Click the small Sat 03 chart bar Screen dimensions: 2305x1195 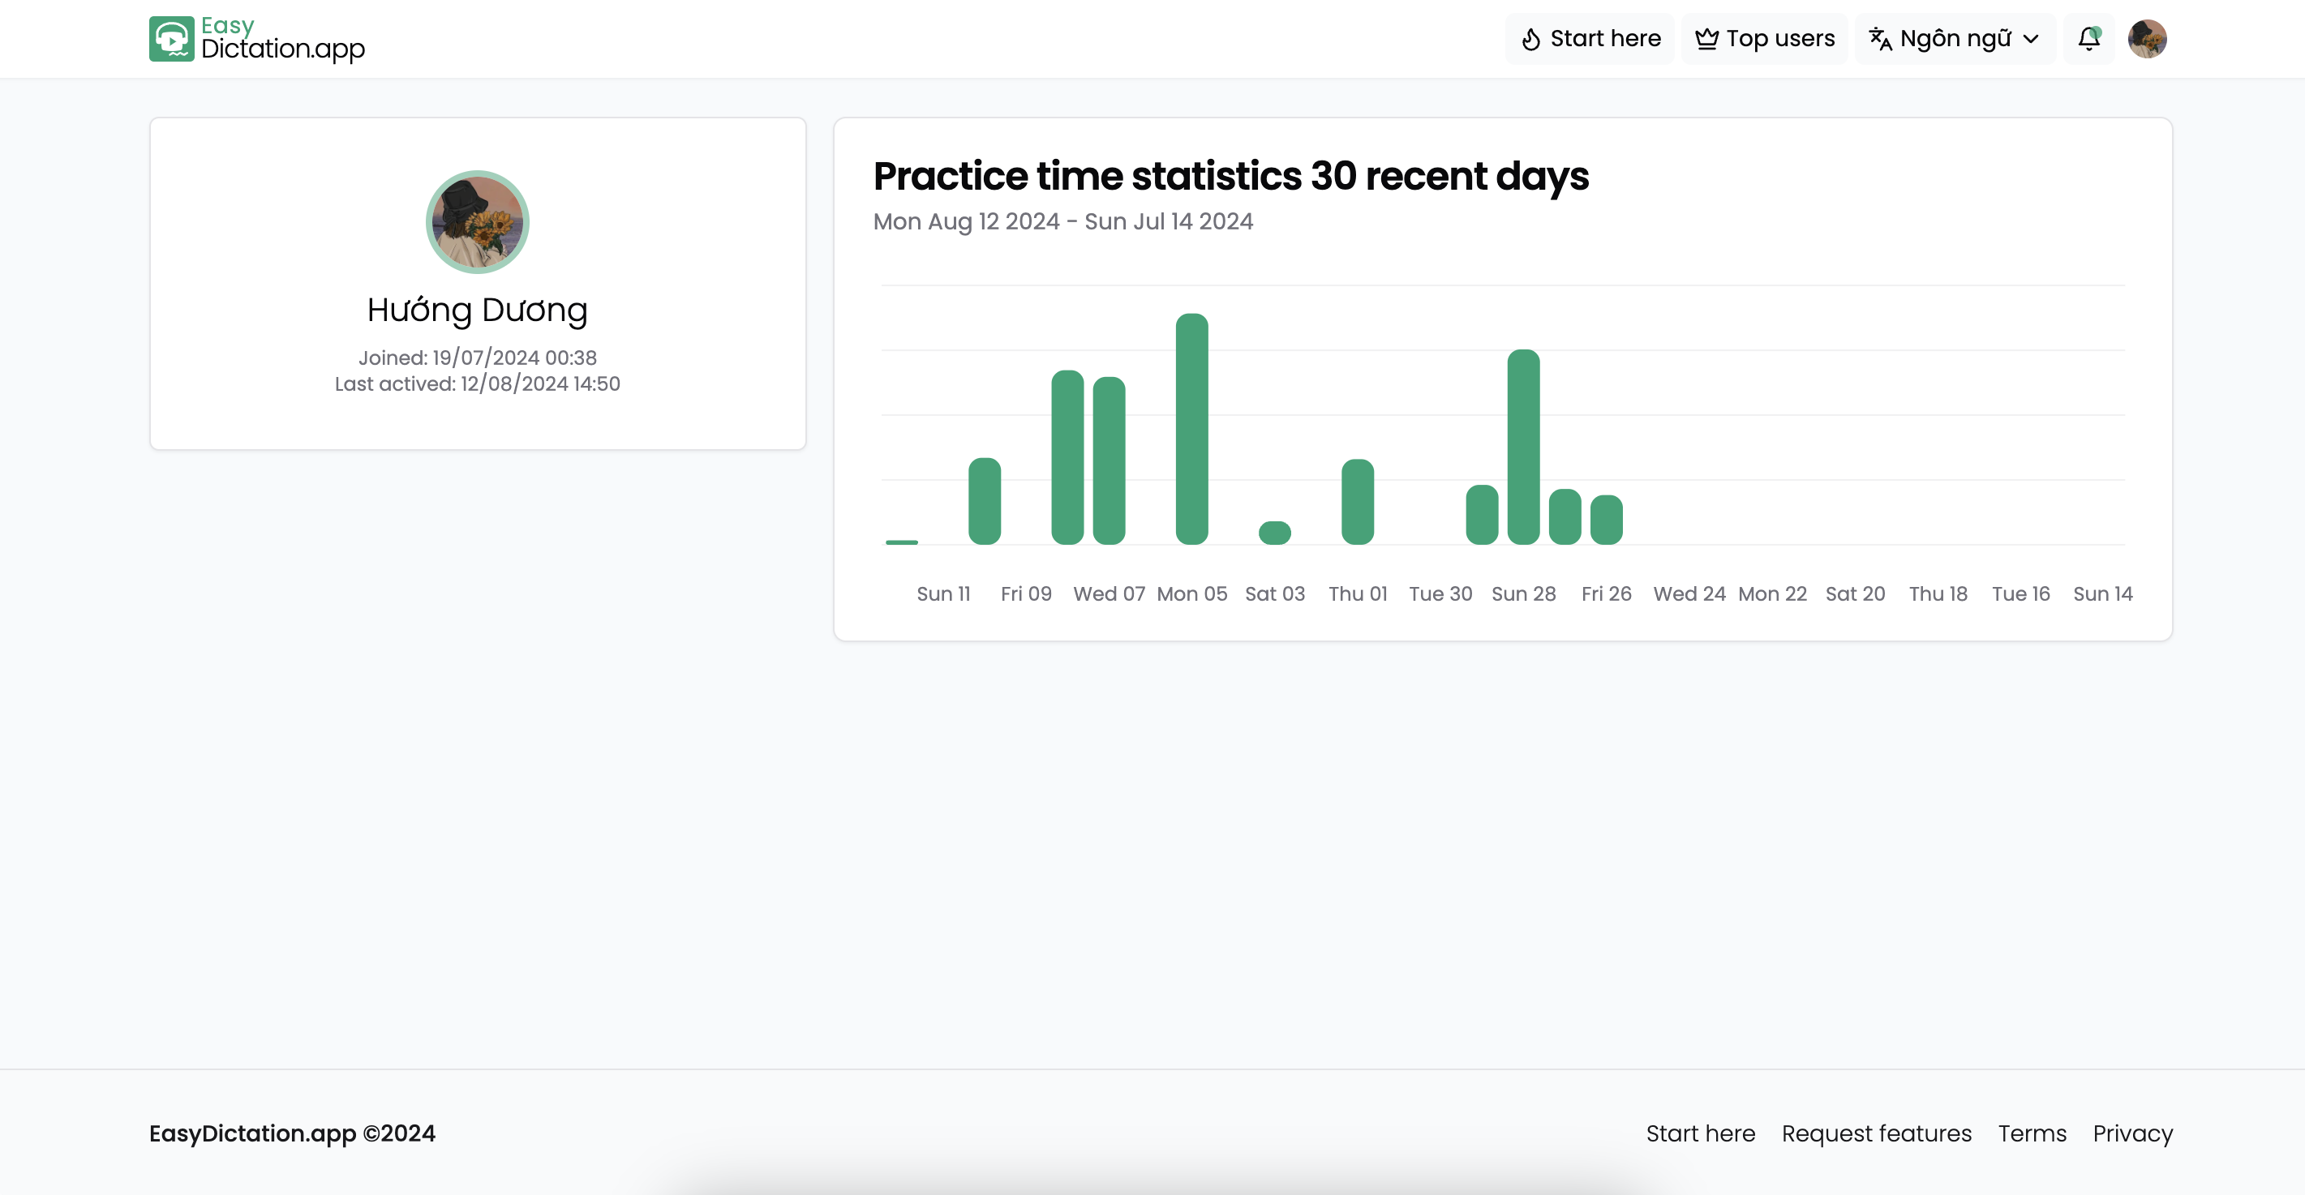click(1274, 533)
